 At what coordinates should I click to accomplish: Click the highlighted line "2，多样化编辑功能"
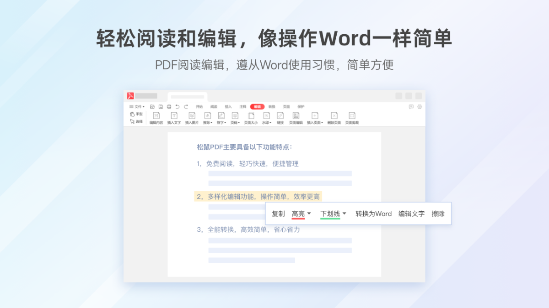pyautogui.click(x=258, y=197)
